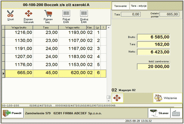
Task: Select row 3 with net weight 1167,00
Action: 72,49
